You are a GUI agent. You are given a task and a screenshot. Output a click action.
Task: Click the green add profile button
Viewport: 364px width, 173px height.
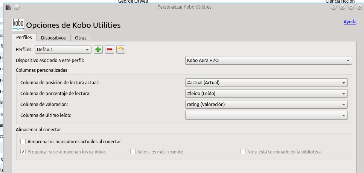tap(98, 49)
